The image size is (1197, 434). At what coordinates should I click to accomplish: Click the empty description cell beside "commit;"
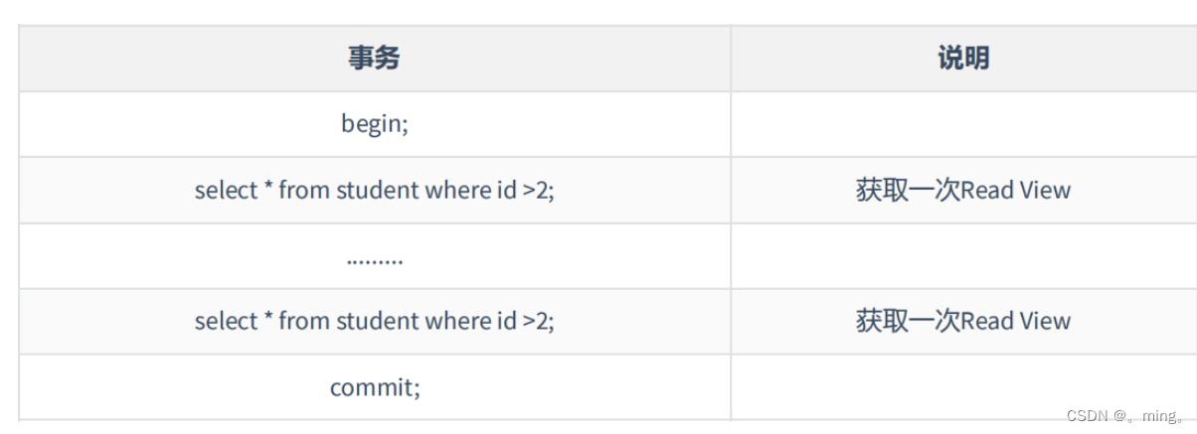click(962, 386)
